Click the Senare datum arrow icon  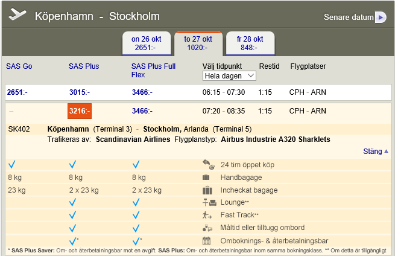[x=381, y=17]
